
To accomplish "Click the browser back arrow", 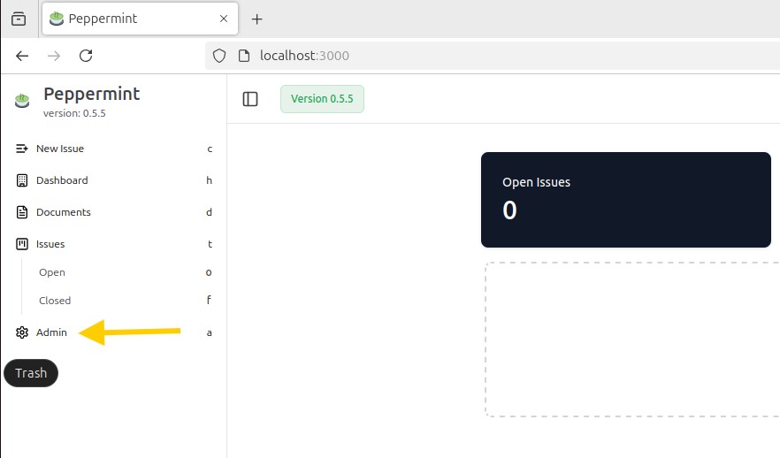I will tap(22, 56).
